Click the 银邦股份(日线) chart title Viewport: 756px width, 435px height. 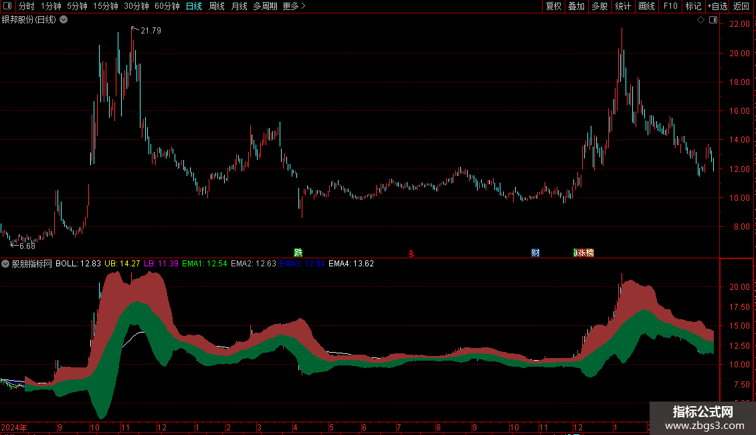point(29,20)
